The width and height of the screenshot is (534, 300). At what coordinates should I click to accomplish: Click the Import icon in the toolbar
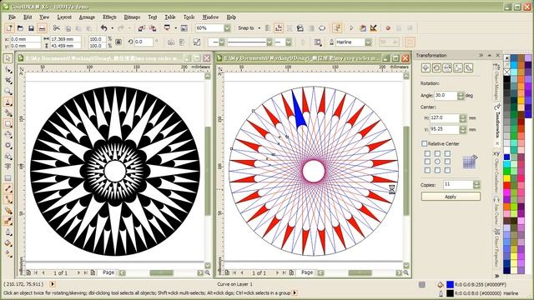(141, 28)
